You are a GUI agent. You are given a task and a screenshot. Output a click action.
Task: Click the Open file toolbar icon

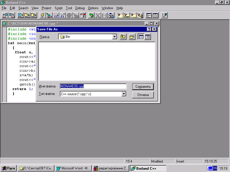pos(5,15)
